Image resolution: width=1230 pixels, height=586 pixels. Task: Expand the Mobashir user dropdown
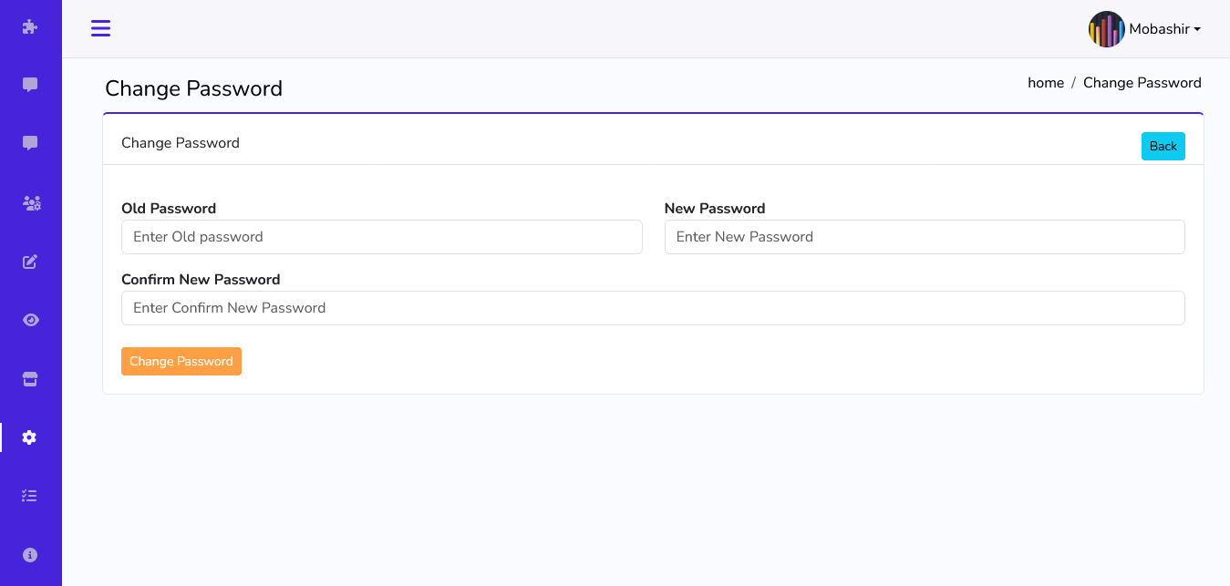[x=1164, y=29]
